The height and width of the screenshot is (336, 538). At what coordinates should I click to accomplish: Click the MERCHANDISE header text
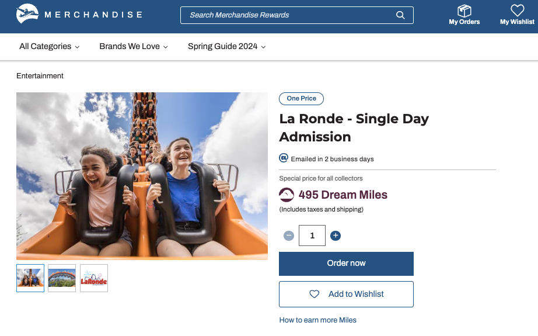point(93,15)
